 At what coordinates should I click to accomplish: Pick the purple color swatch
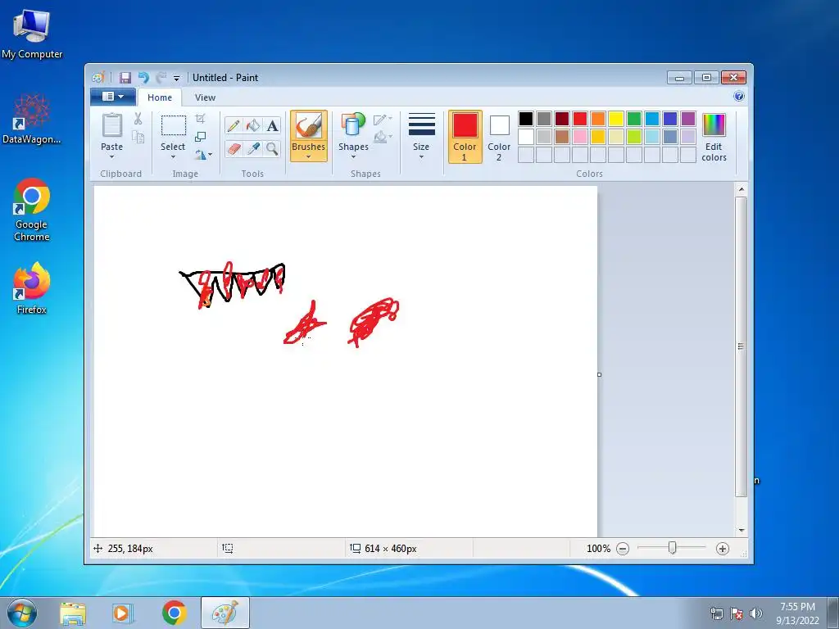[688, 118]
